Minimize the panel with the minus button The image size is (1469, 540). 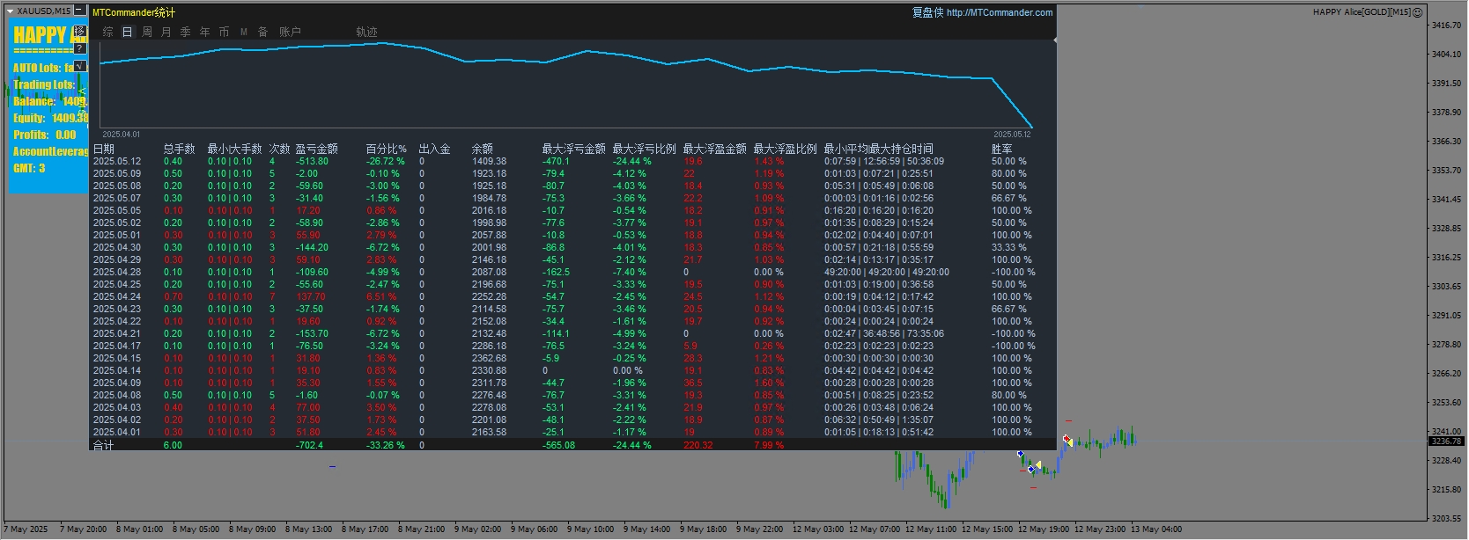click(80, 11)
